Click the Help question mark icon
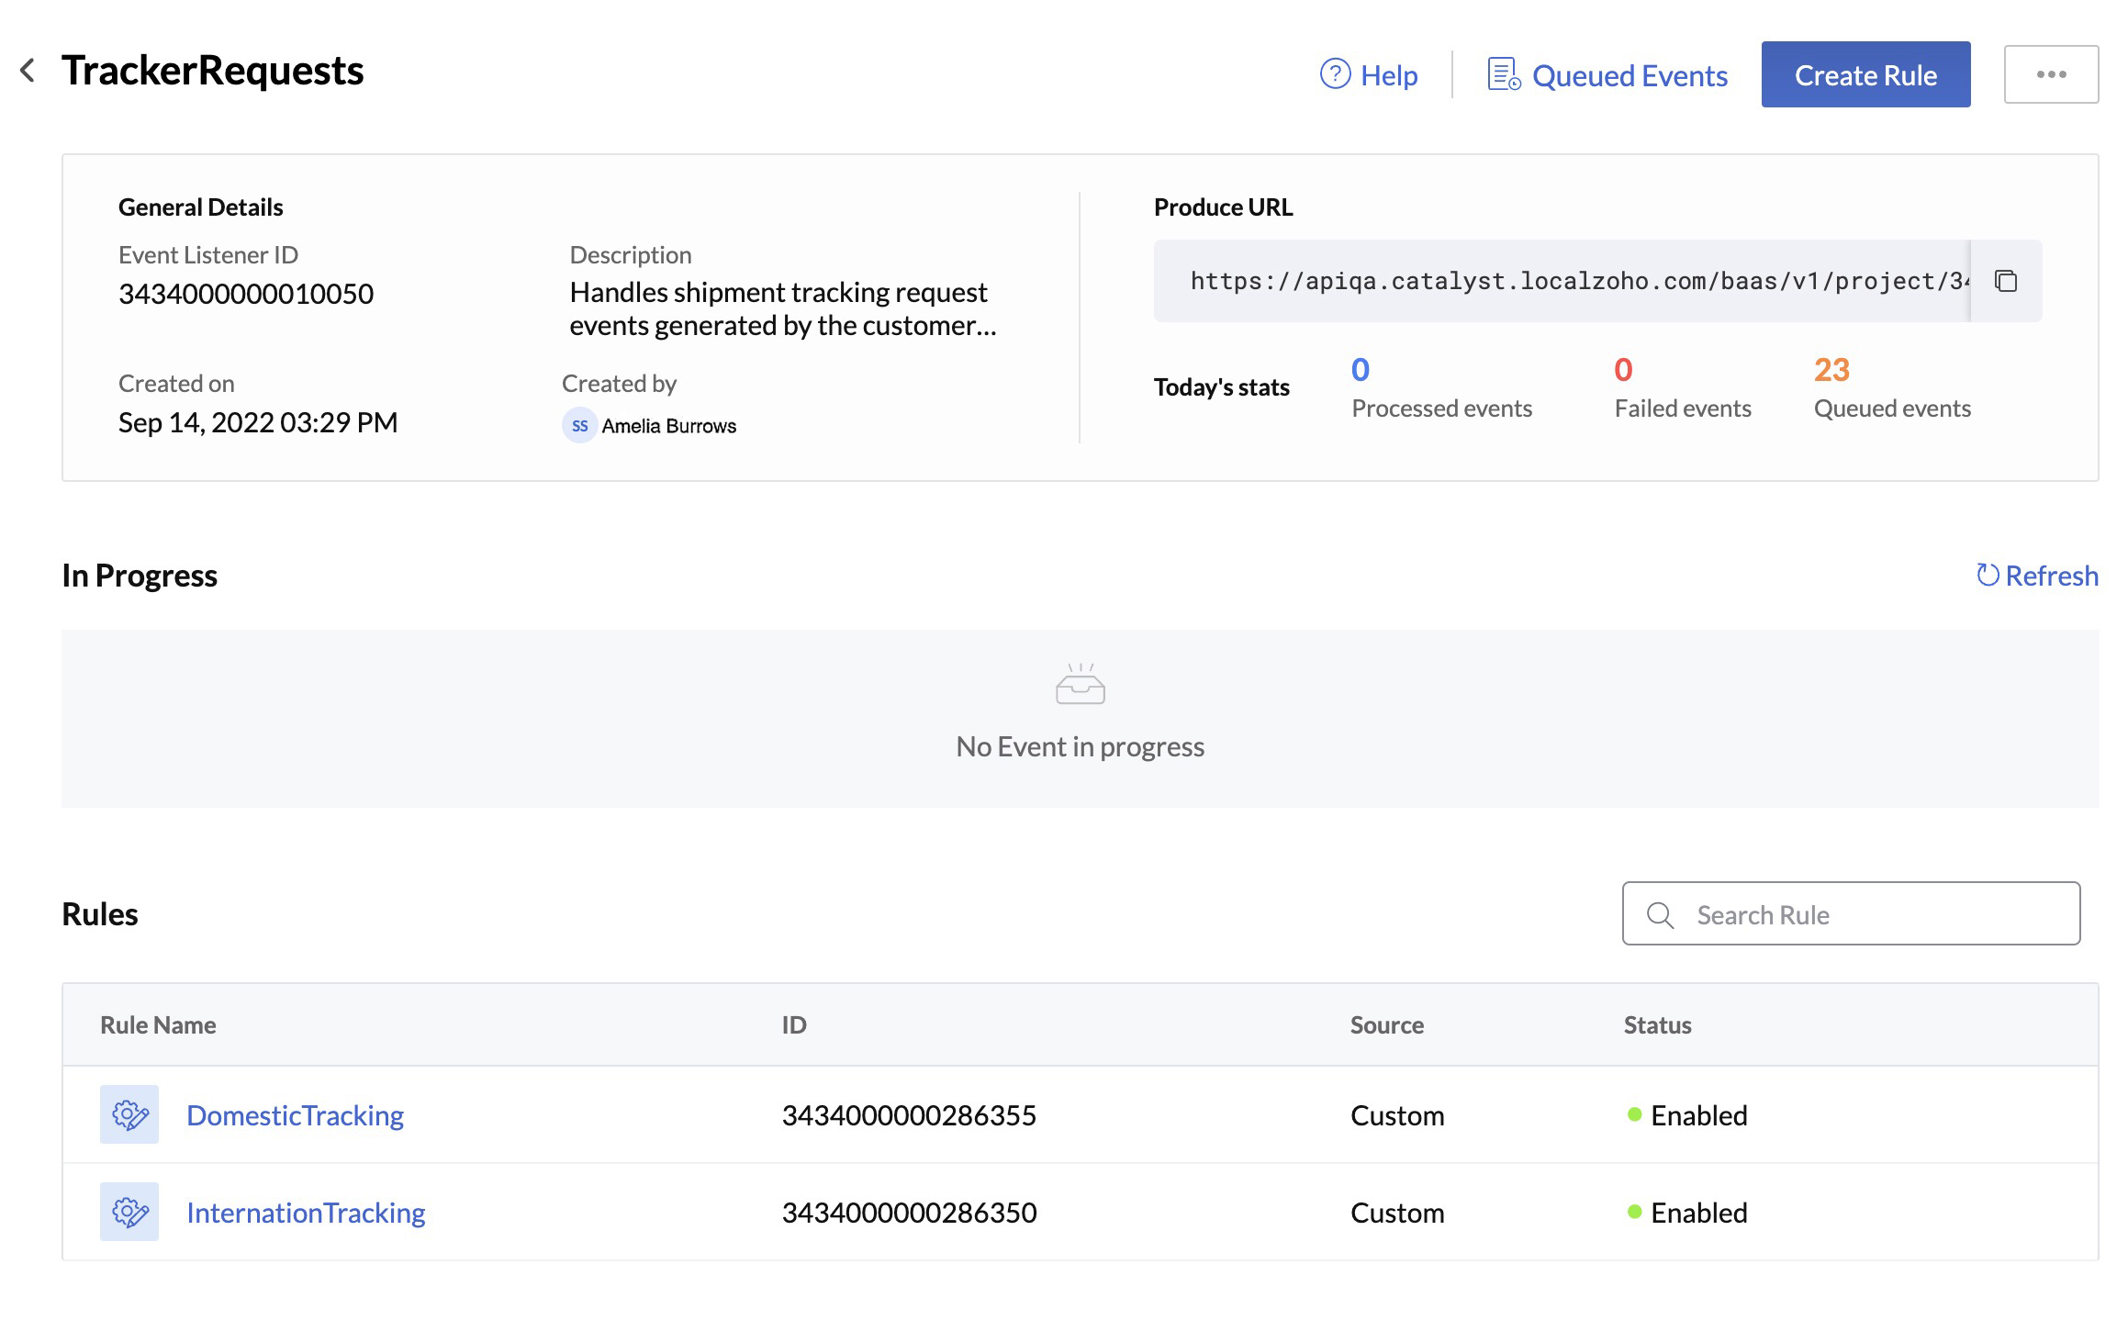This screenshot has height=1320, width=2128. pyautogui.click(x=1334, y=75)
